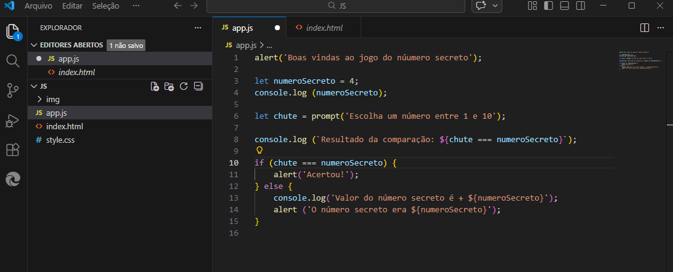Toggle the bottom panel layout button
673x272 pixels.
pyautogui.click(x=564, y=6)
